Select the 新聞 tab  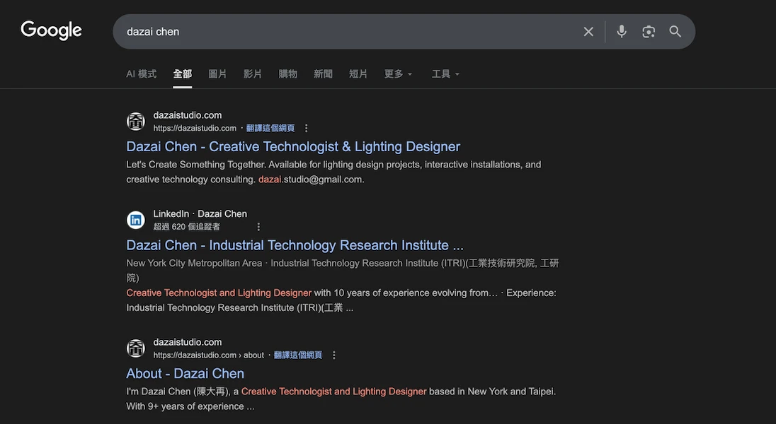coord(323,74)
